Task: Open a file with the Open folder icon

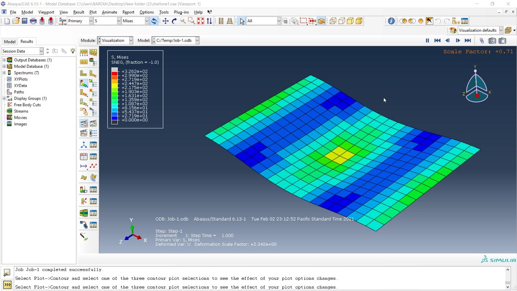Action: (x=16, y=21)
